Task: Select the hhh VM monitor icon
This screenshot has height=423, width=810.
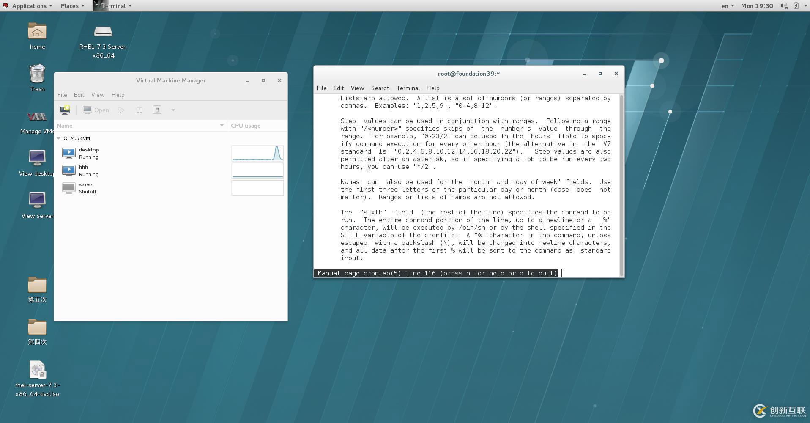Action: [x=69, y=170]
